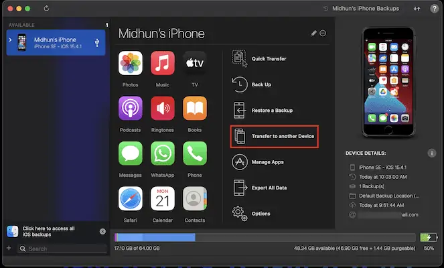The width and height of the screenshot is (444, 268).
Task: Expand Midhun's iPhone in sidebar
Action: (x=9, y=42)
